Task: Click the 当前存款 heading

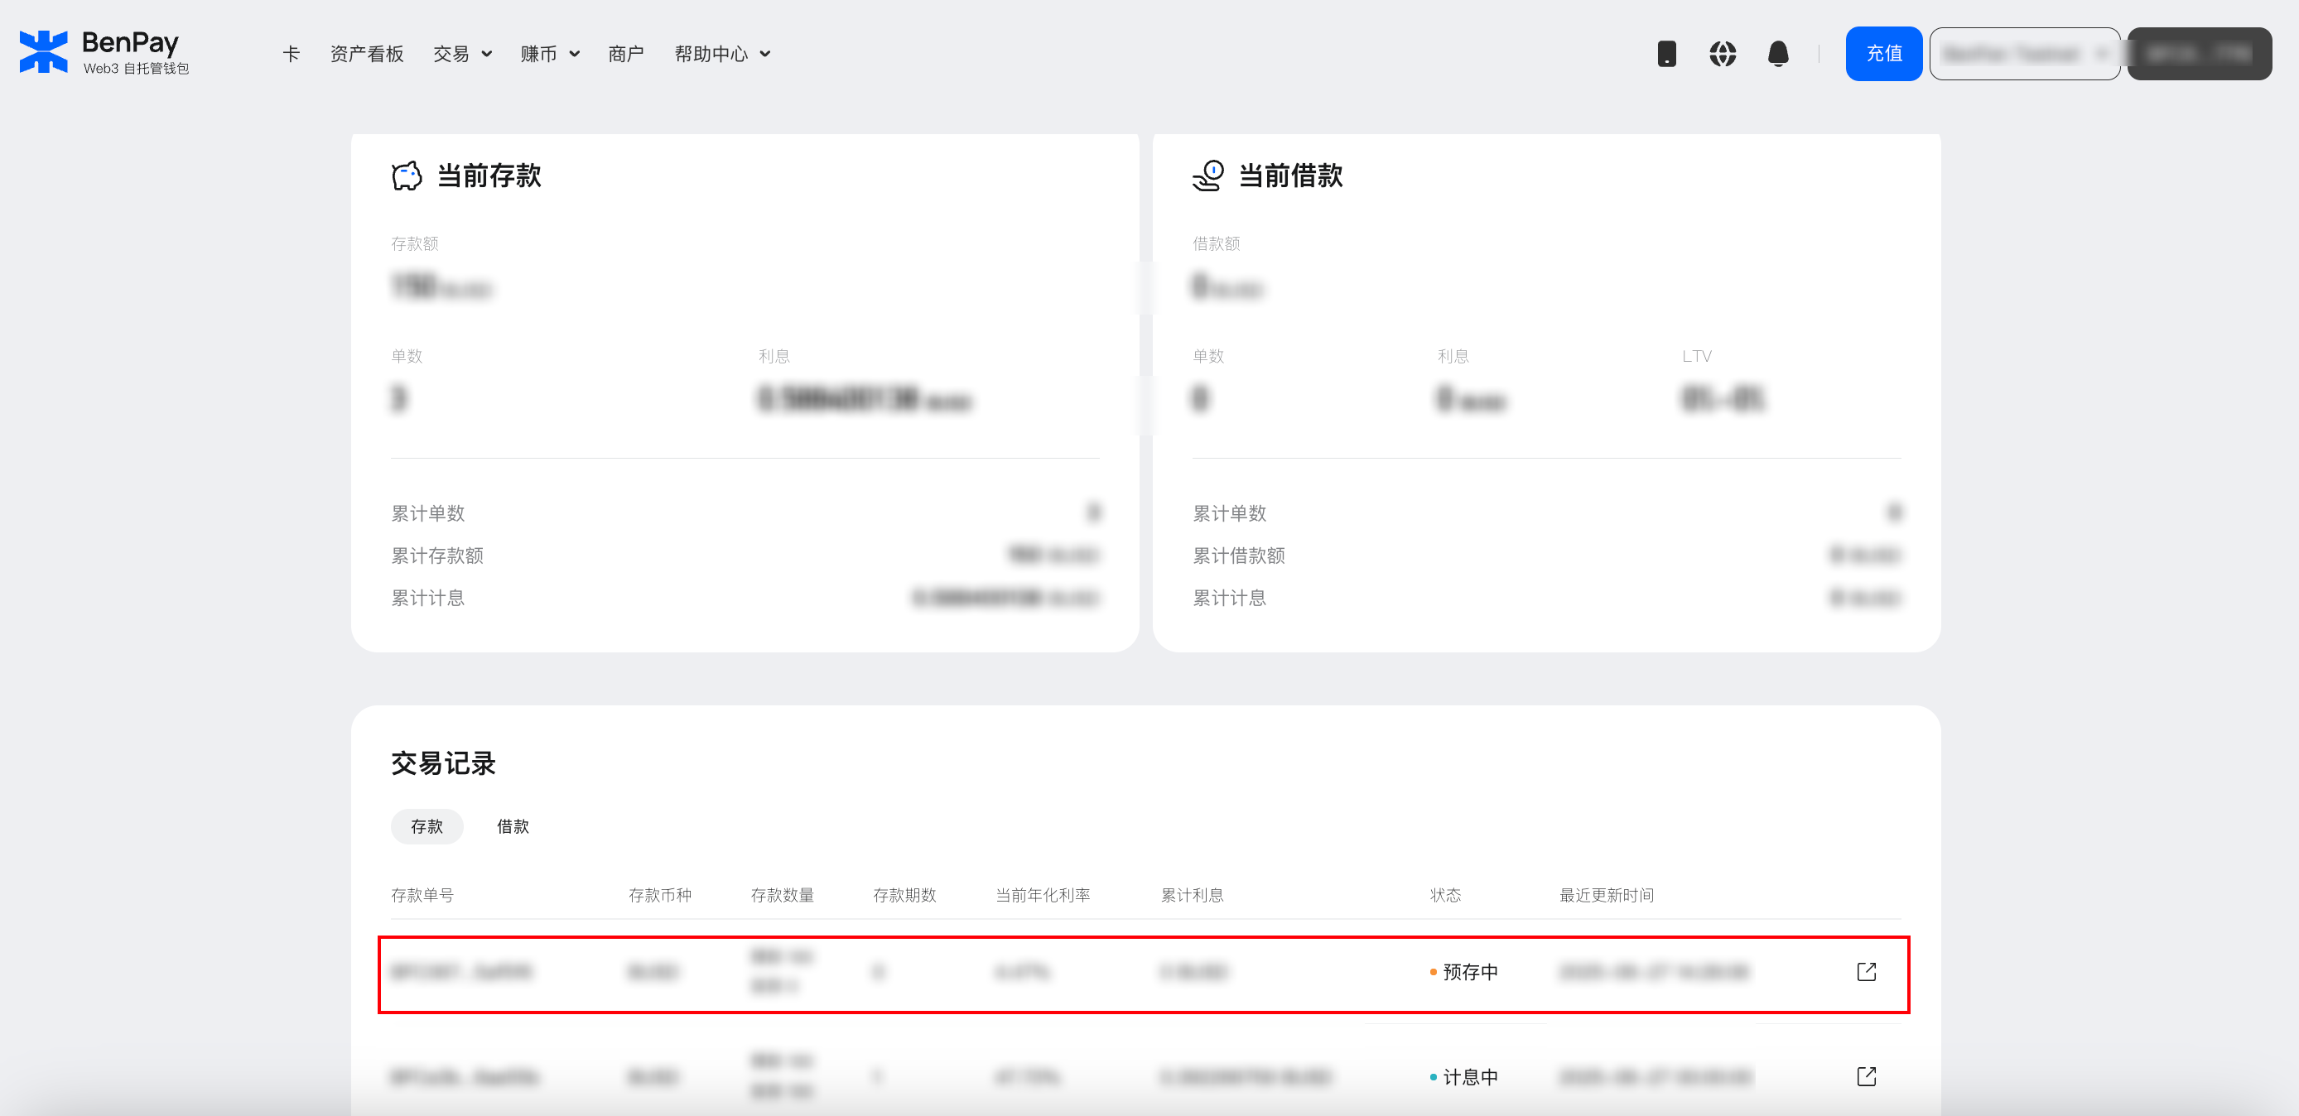Action: pyautogui.click(x=489, y=176)
